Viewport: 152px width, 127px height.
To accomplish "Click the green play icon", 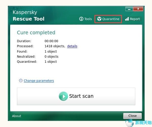I will [63, 96].
